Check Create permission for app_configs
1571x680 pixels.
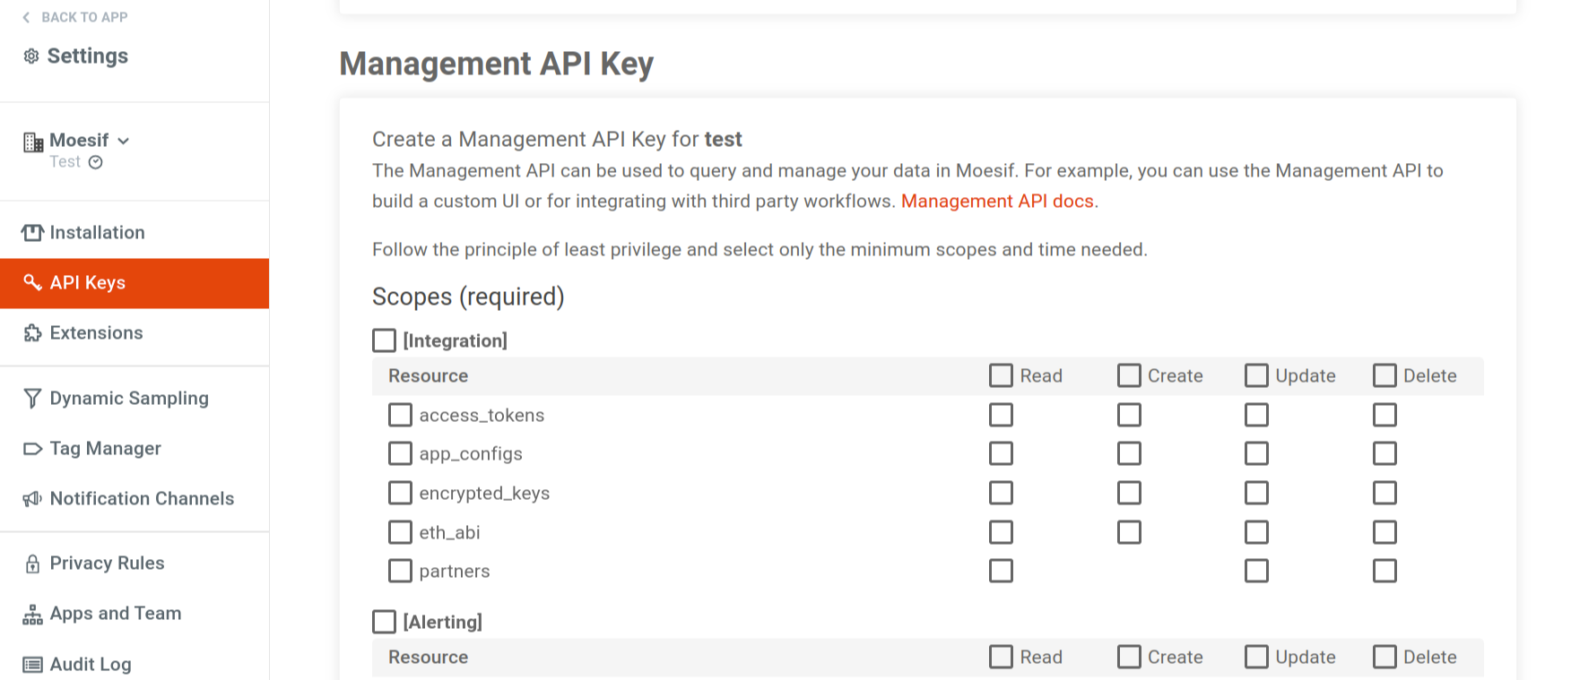tap(1128, 453)
